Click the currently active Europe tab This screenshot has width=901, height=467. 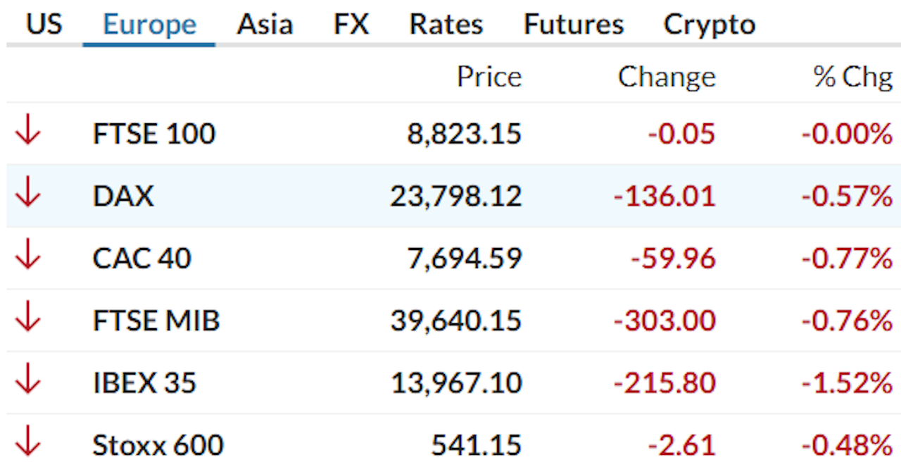(149, 23)
